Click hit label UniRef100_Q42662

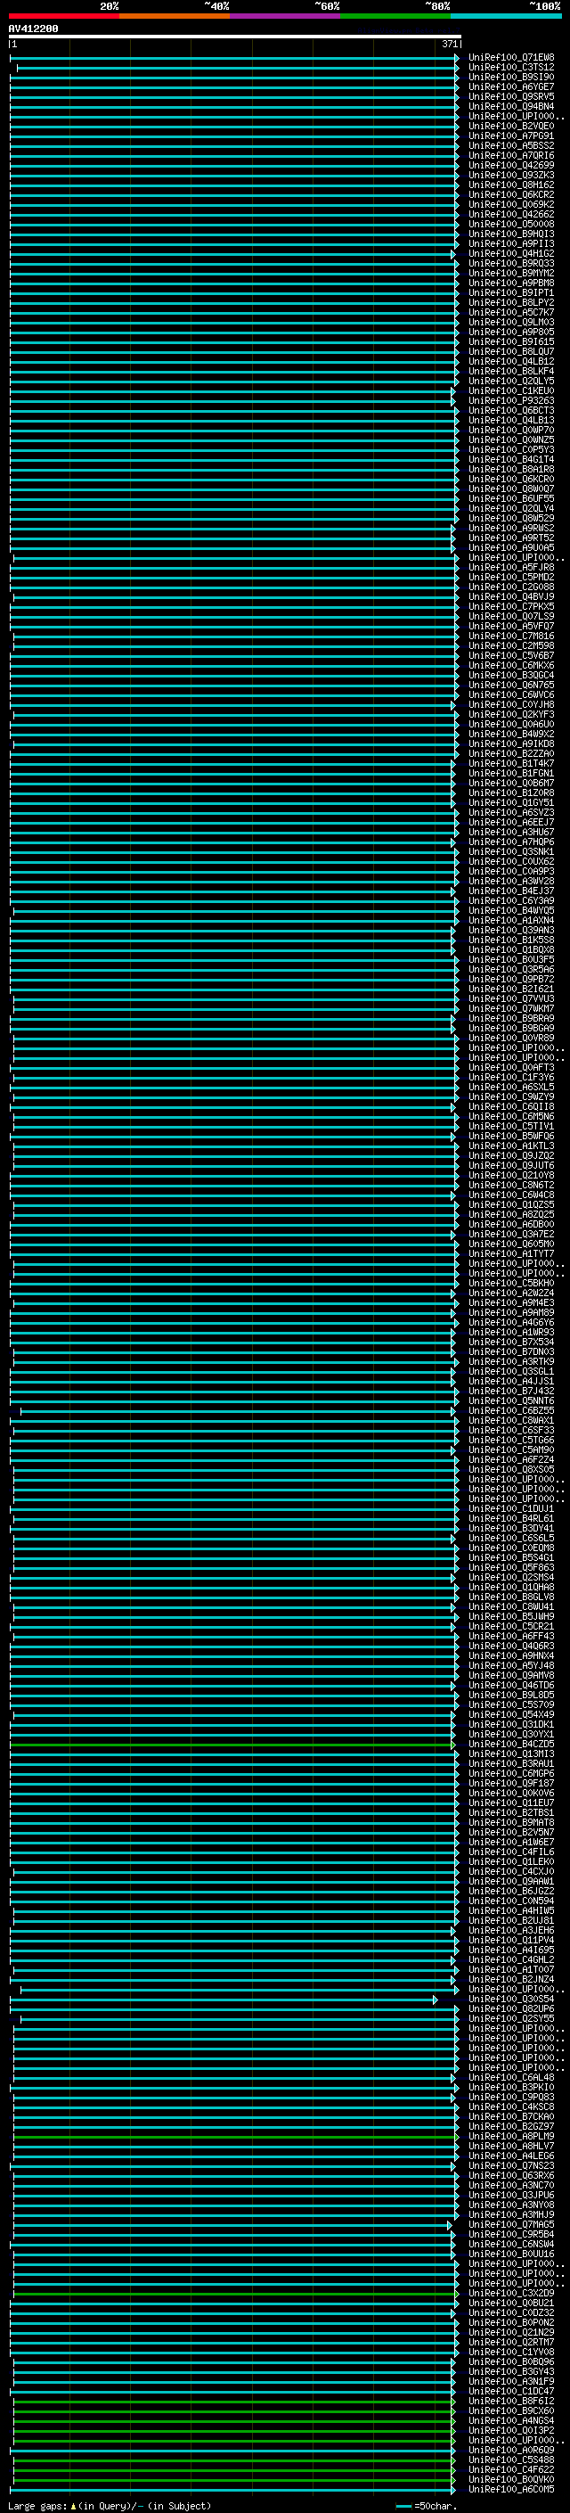click(x=510, y=215)
